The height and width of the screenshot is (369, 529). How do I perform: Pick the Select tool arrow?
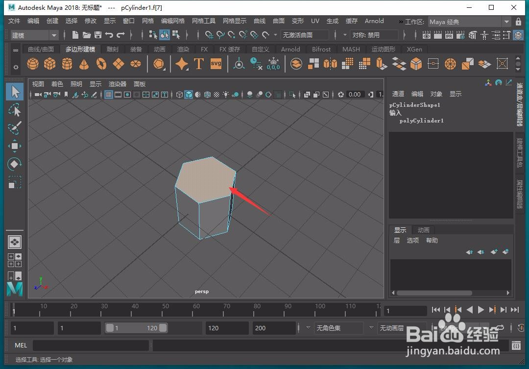click(15, 92)
